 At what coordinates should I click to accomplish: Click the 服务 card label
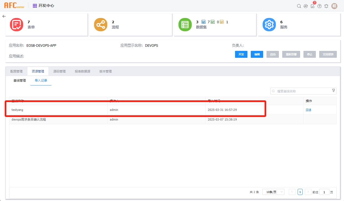(284, 27)
